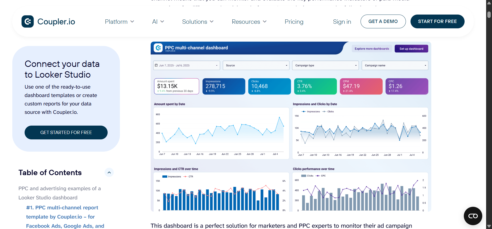Click the PPC multi-channel dashboard title

pyautogui.click(x=196, y=48)
